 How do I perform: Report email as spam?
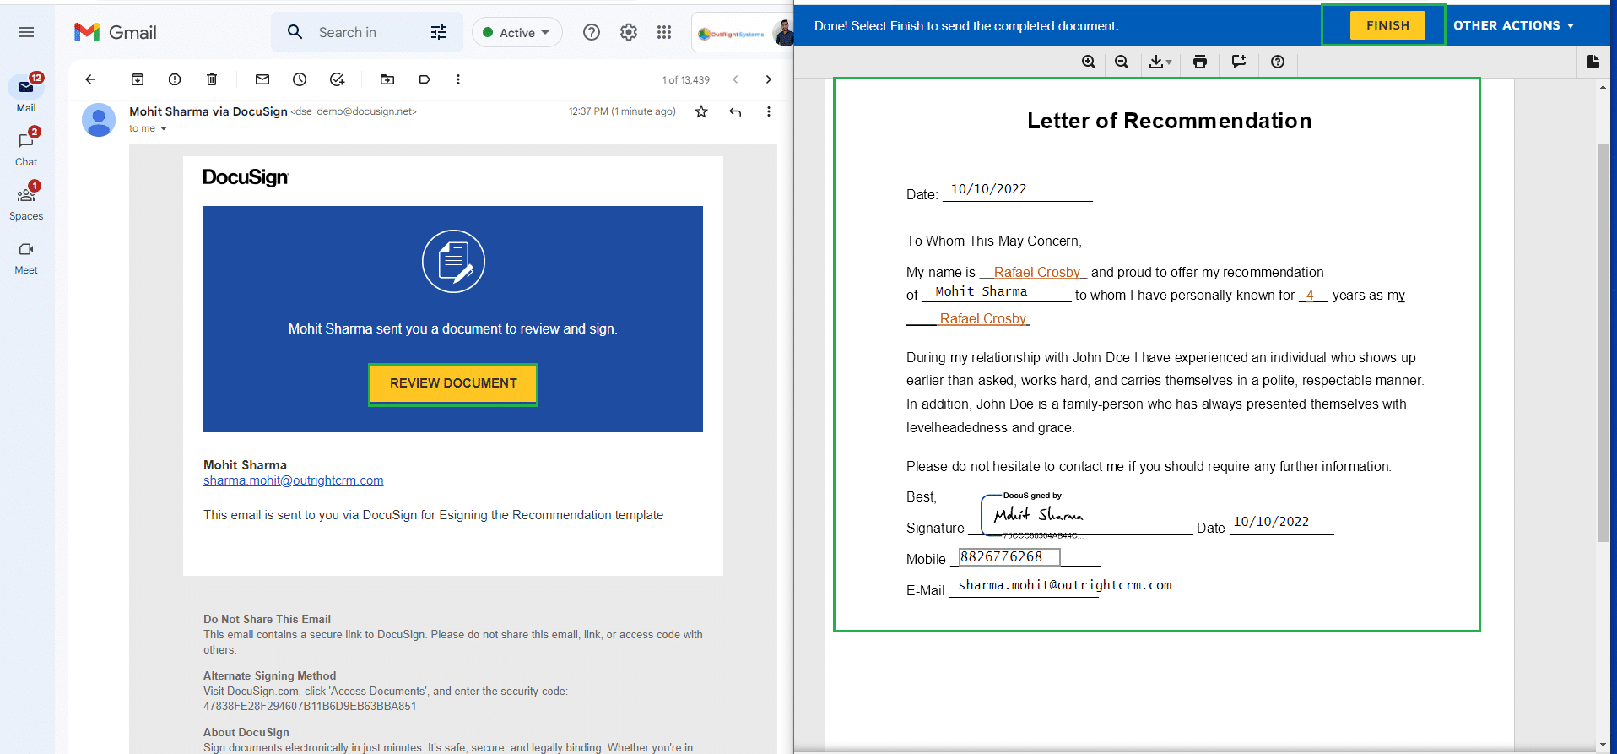coord(175,79)
